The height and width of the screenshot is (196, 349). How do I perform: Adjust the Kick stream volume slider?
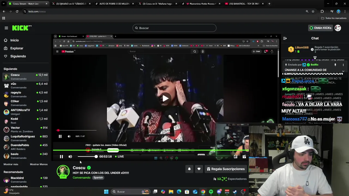pos(87,157)
